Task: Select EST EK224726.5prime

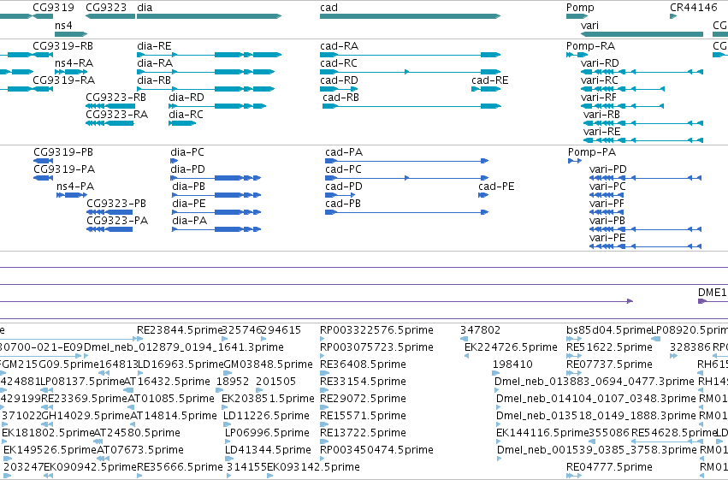Action: coord(511,347)
